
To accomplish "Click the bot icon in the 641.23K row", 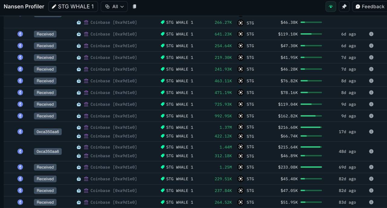I will pyautogui.click(x=79, y=34).
